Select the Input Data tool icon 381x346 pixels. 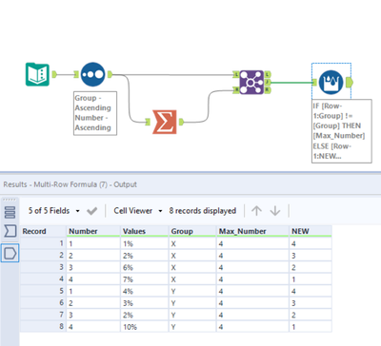37,74
